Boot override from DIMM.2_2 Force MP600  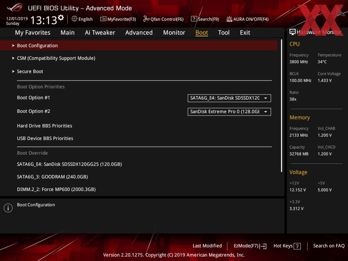[x=56, y=189]
